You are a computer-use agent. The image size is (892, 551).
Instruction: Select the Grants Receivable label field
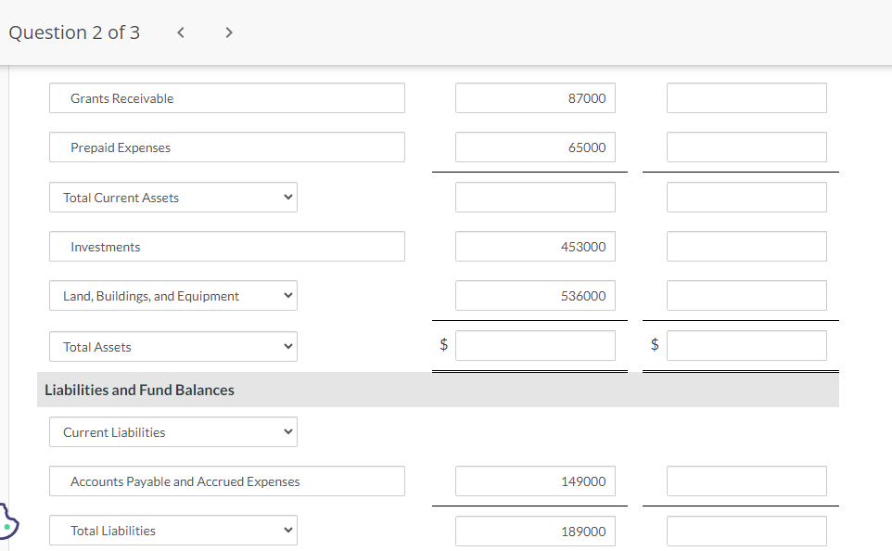click(226, 97)
